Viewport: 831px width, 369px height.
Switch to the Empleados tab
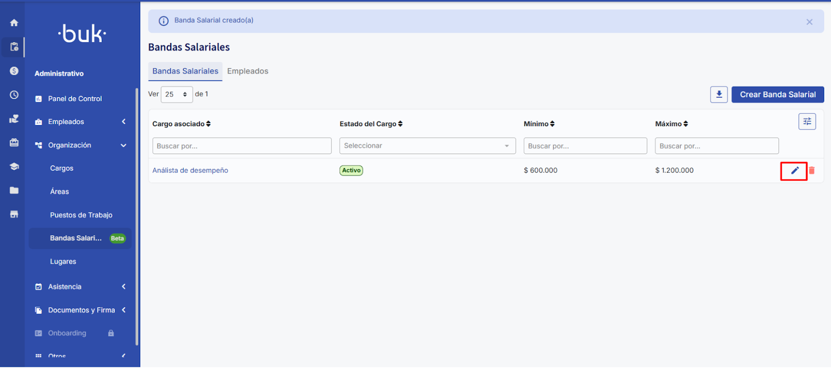coord(247,72)
